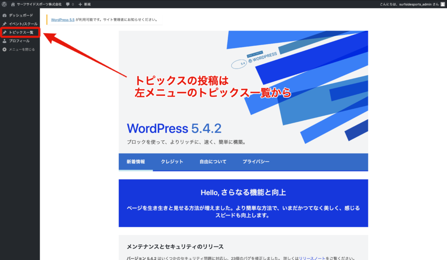447x260 pixels.
Task: Click the plus icon for 新規
Action: tap(80, 4)
